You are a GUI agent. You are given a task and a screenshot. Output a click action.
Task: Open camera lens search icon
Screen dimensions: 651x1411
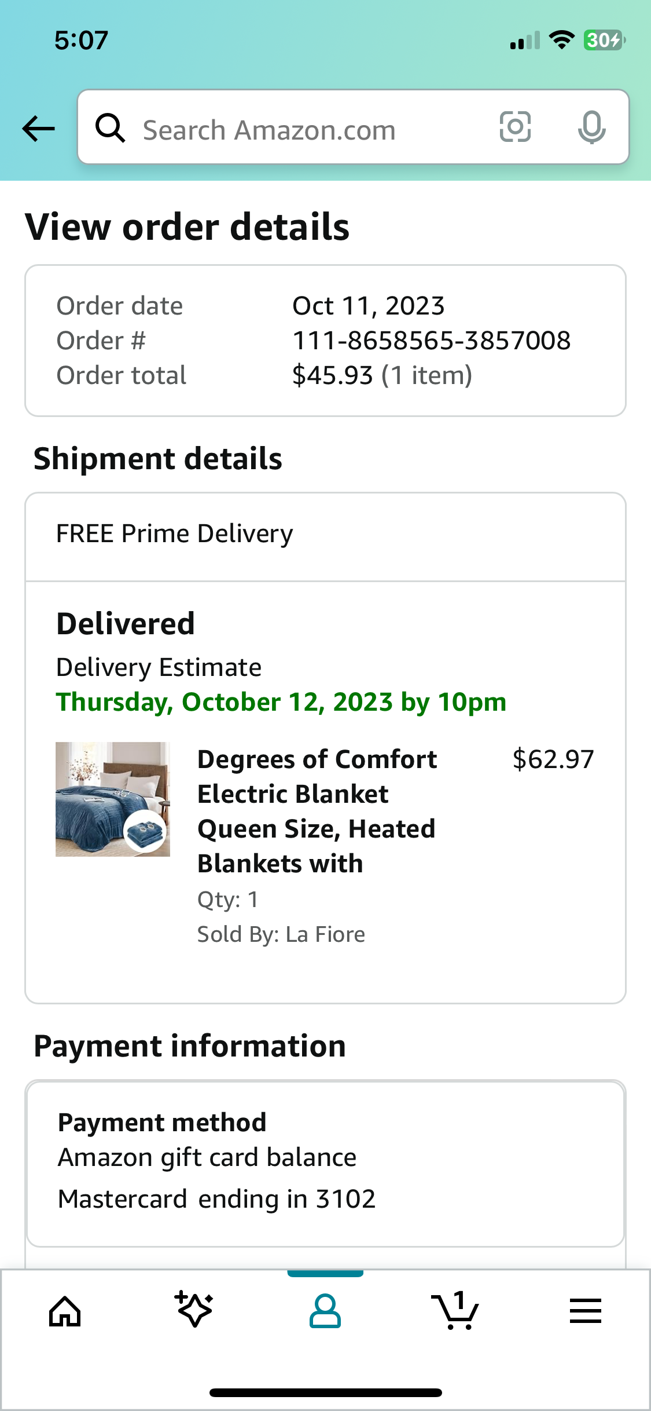pos(515,127)
